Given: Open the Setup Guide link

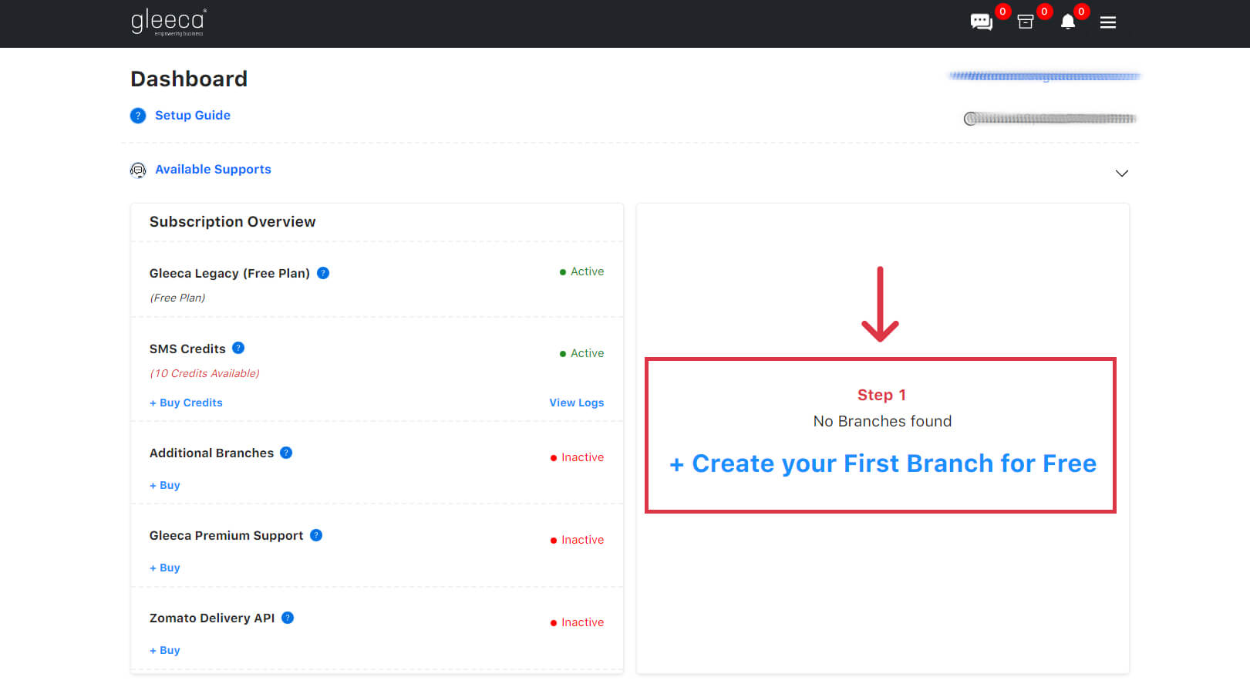Looking at the screenshot, I should click(x=193, y=115).
